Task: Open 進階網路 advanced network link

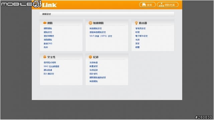Action: tap(48, 40)
